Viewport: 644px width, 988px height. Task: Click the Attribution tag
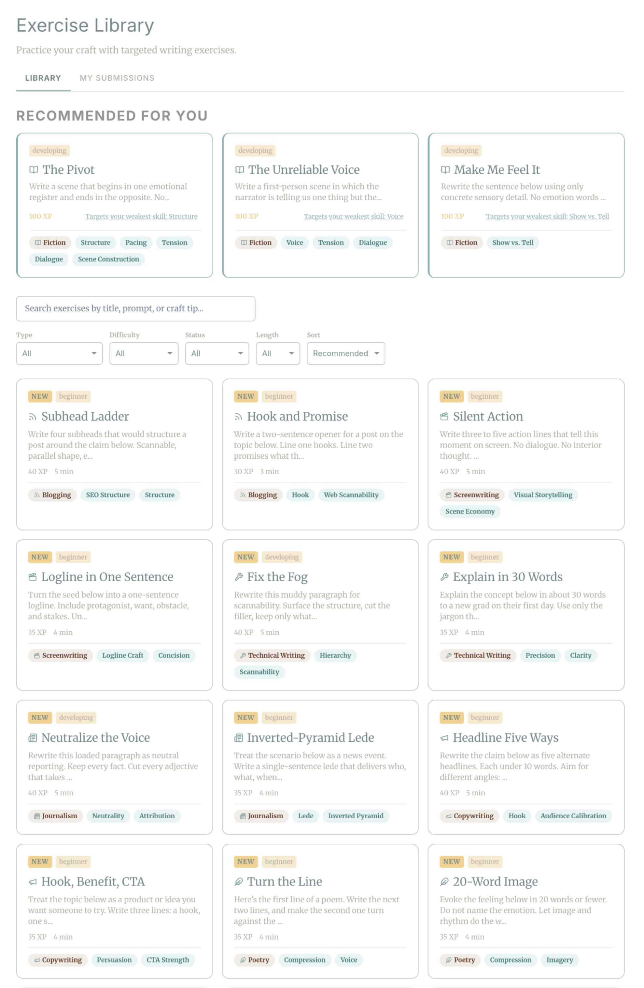tap(157, 816)
